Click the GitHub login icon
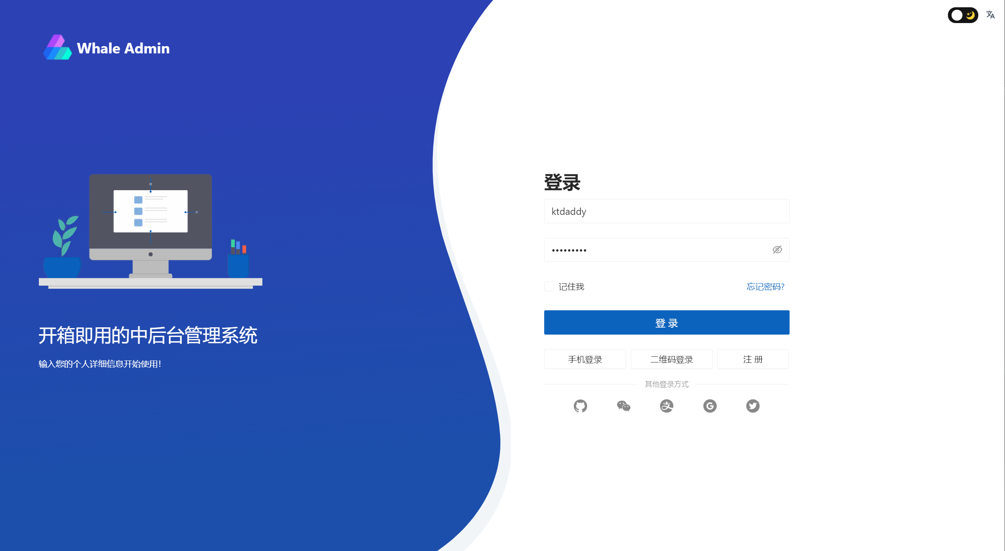1005x551 pixels. pyautogui.click(x=580, y=405)
